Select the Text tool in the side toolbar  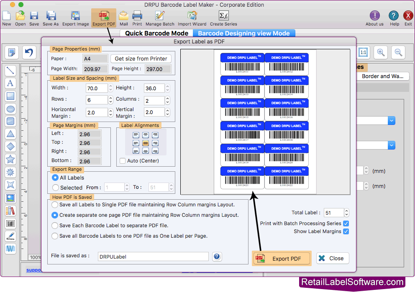coord(10,83)
